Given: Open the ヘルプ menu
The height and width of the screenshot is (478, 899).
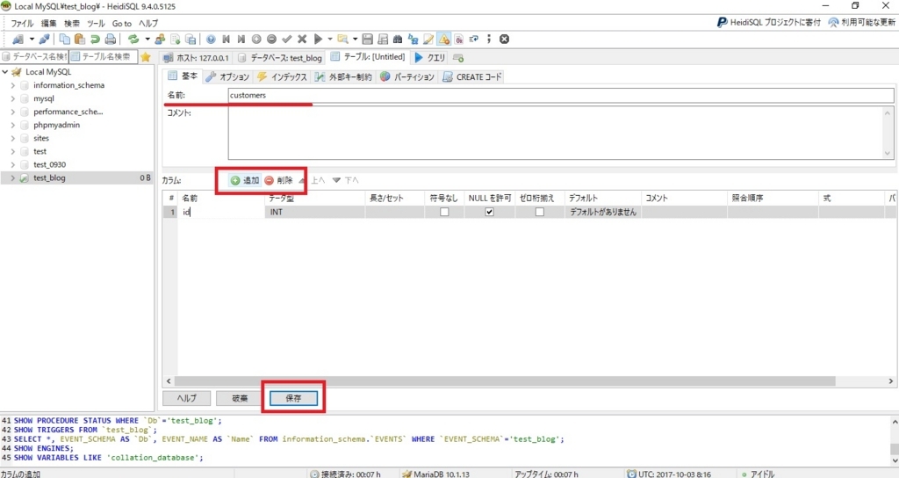Looking at the screenshot, I should pyautogui.click(x=148, y=24).
